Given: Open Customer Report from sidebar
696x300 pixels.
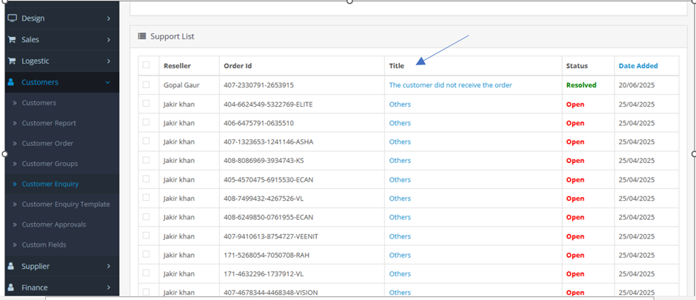Looking at the screenshot, I should click(49, 123).
